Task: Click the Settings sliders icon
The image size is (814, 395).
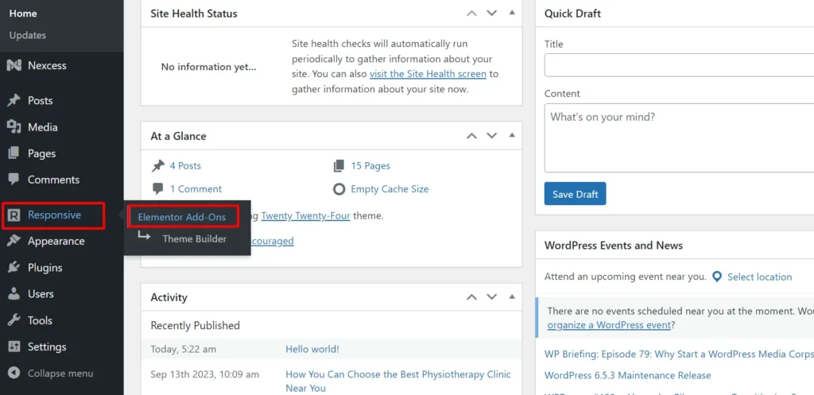Action: (x=14, y=347)
